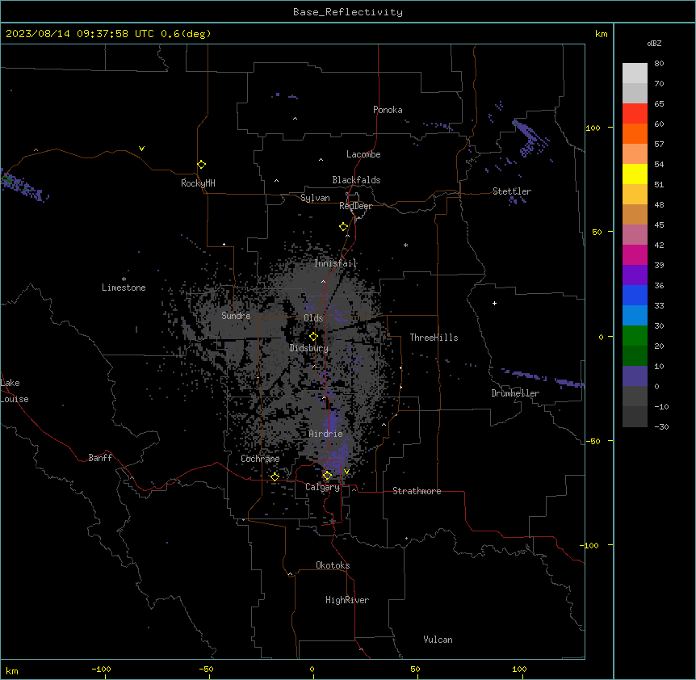Click the Base_Reflectivity title

(x=348, y=12)
